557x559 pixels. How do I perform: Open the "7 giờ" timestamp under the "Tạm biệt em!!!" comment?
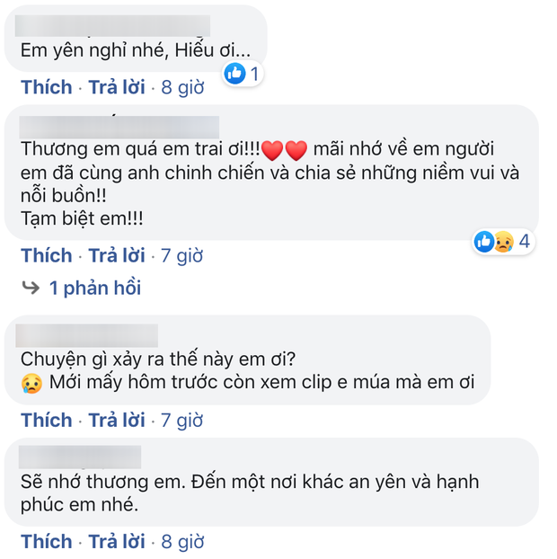pos(182,255)
